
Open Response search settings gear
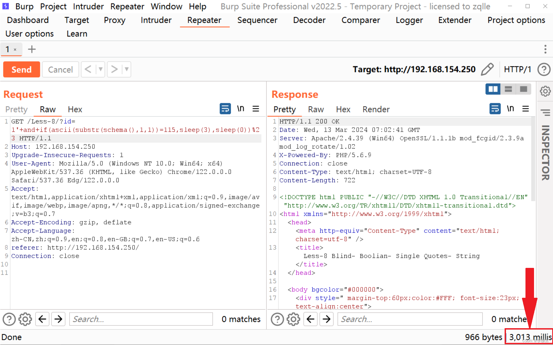(x=293, y=319)
